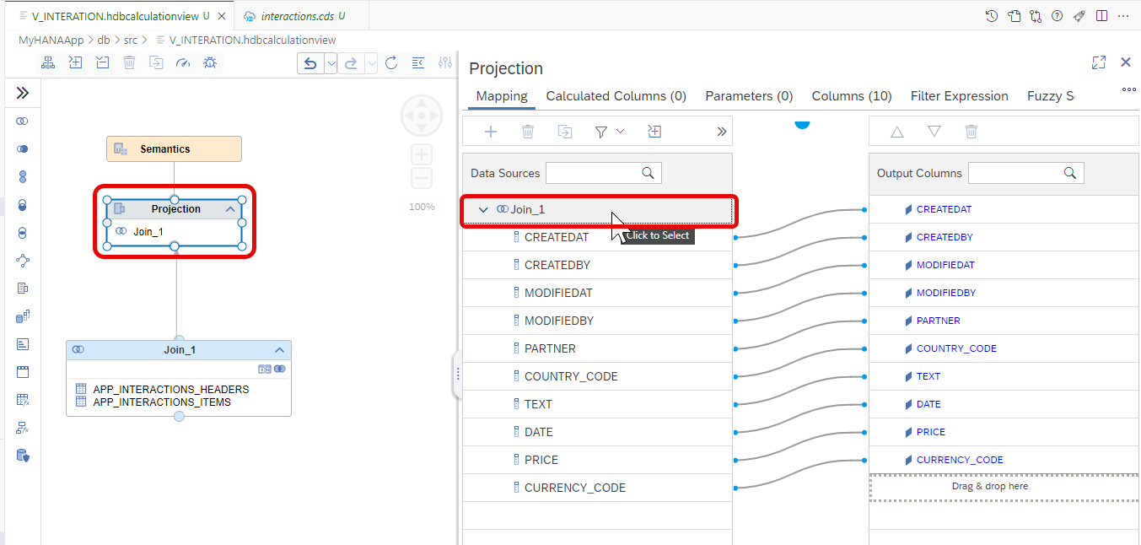Open the debug (bug) icon in the toolbar

210,62
